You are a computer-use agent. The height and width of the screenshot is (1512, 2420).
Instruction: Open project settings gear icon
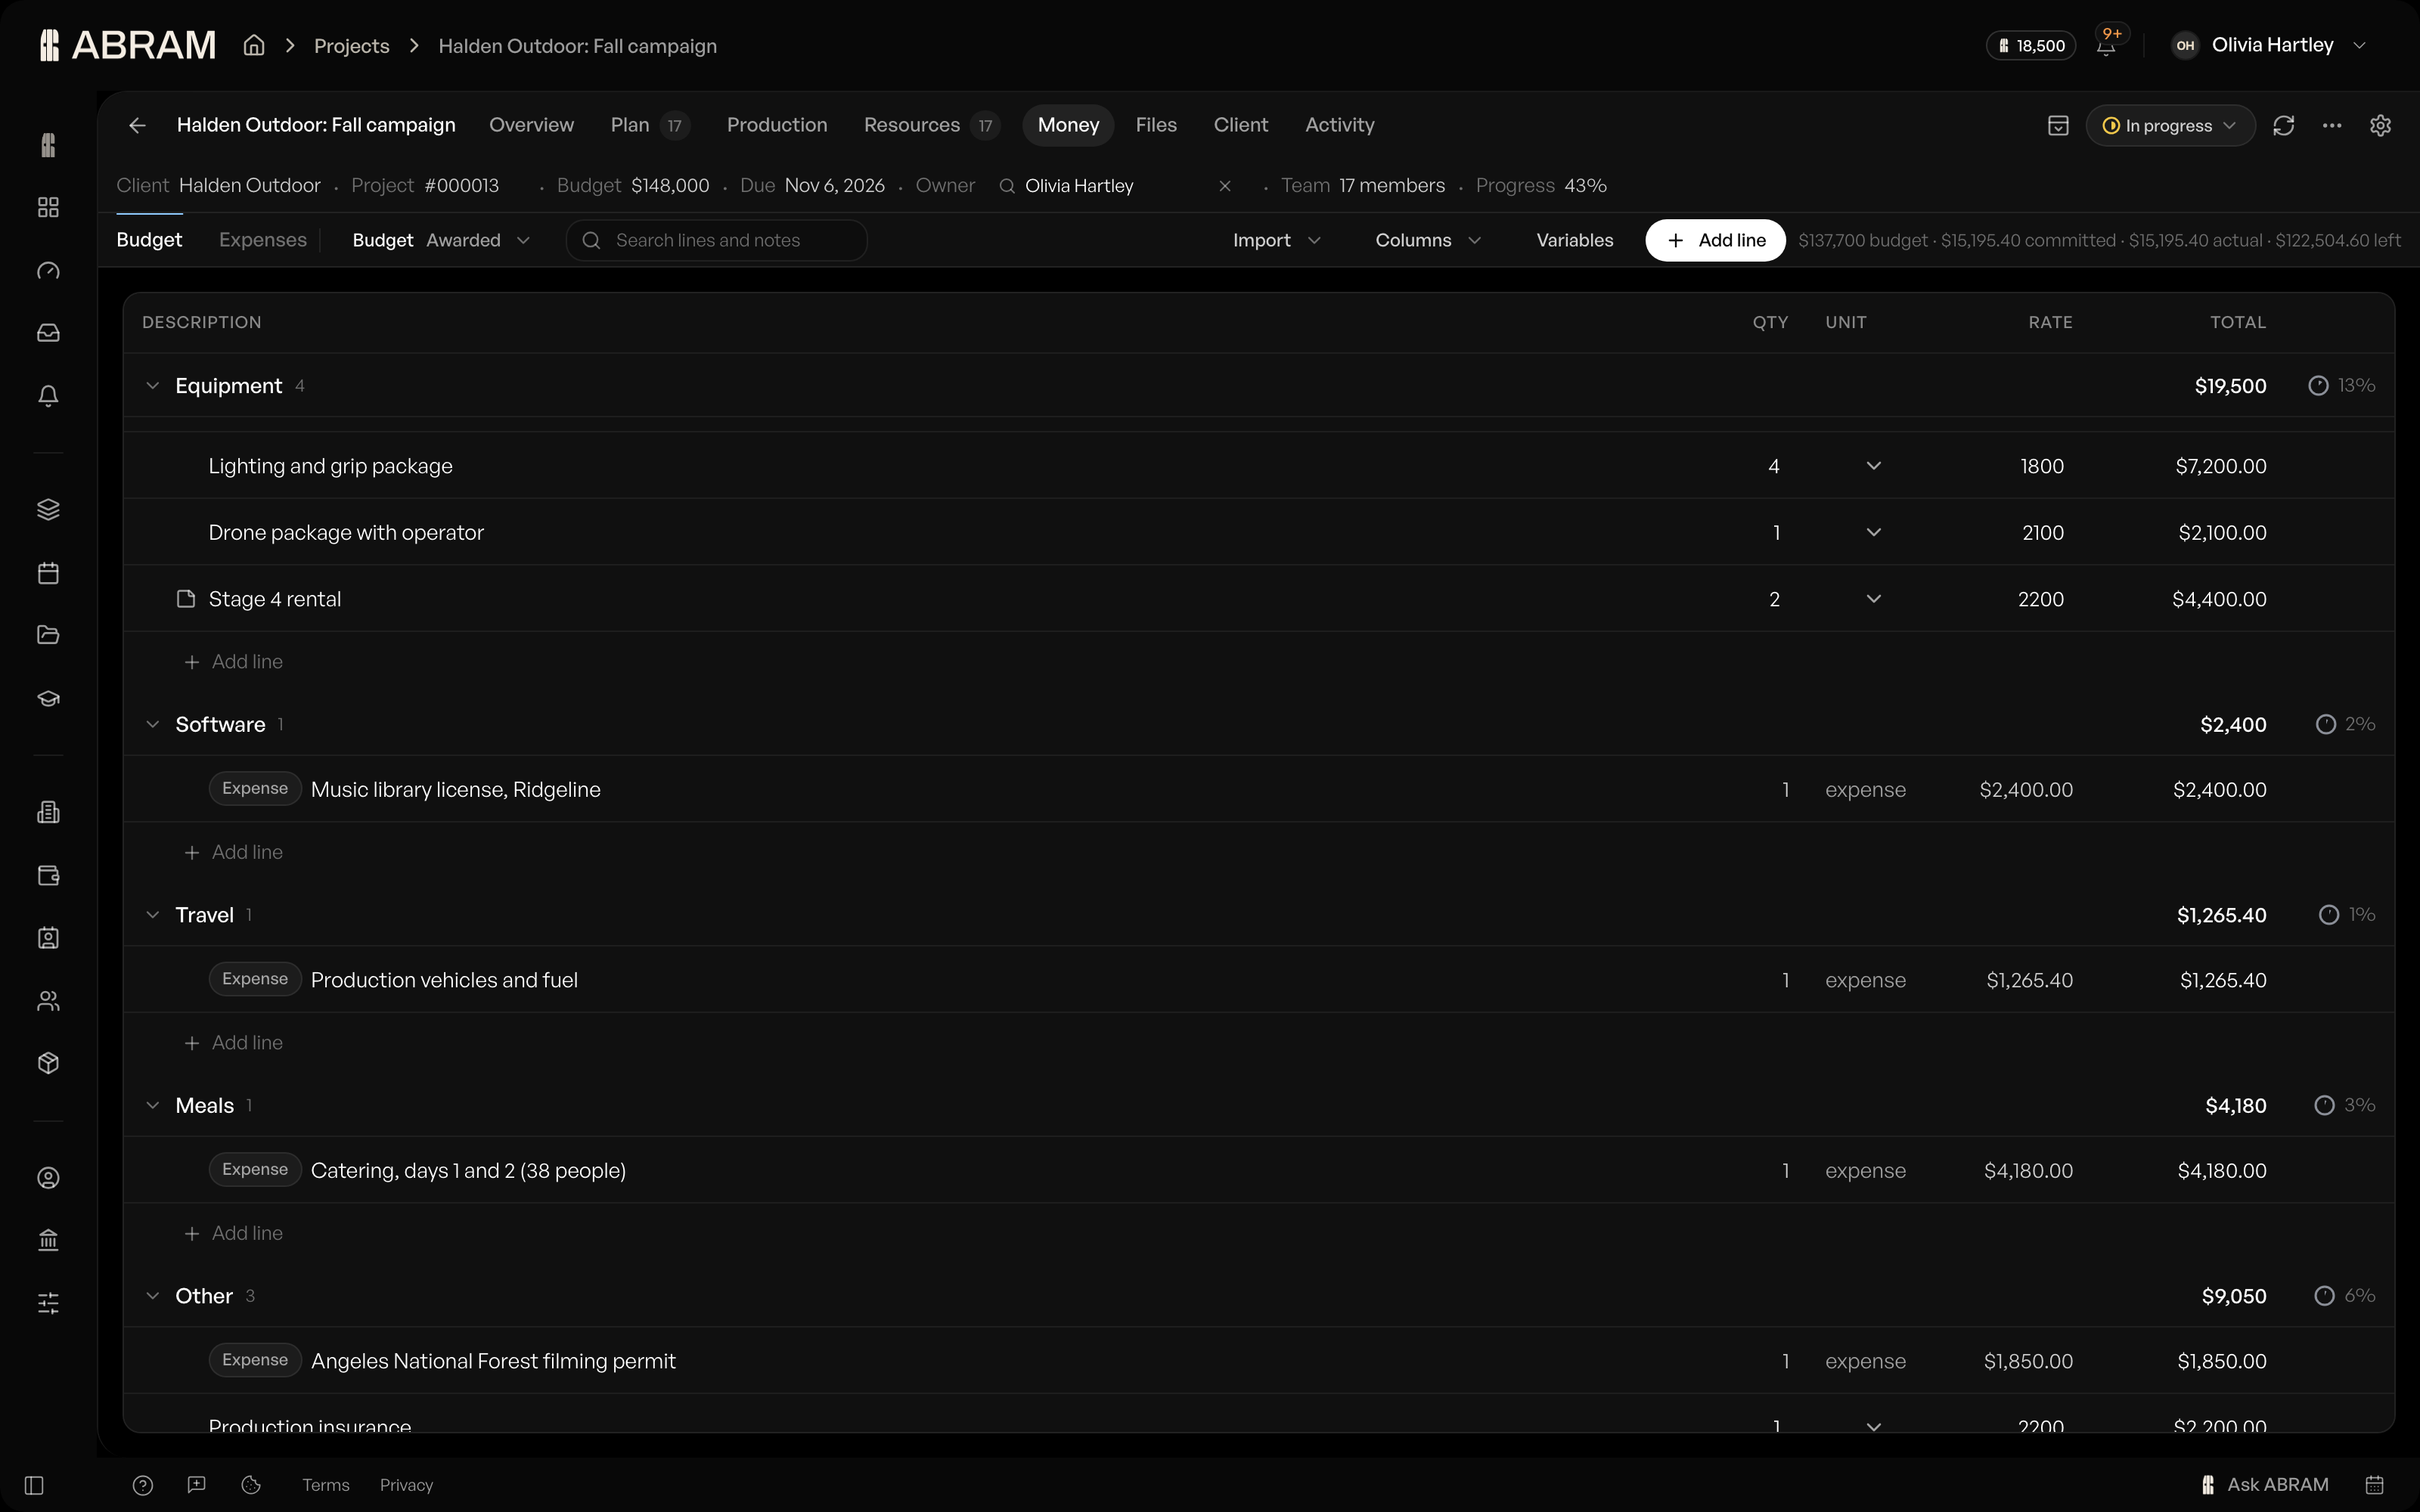coord(2381,126)
